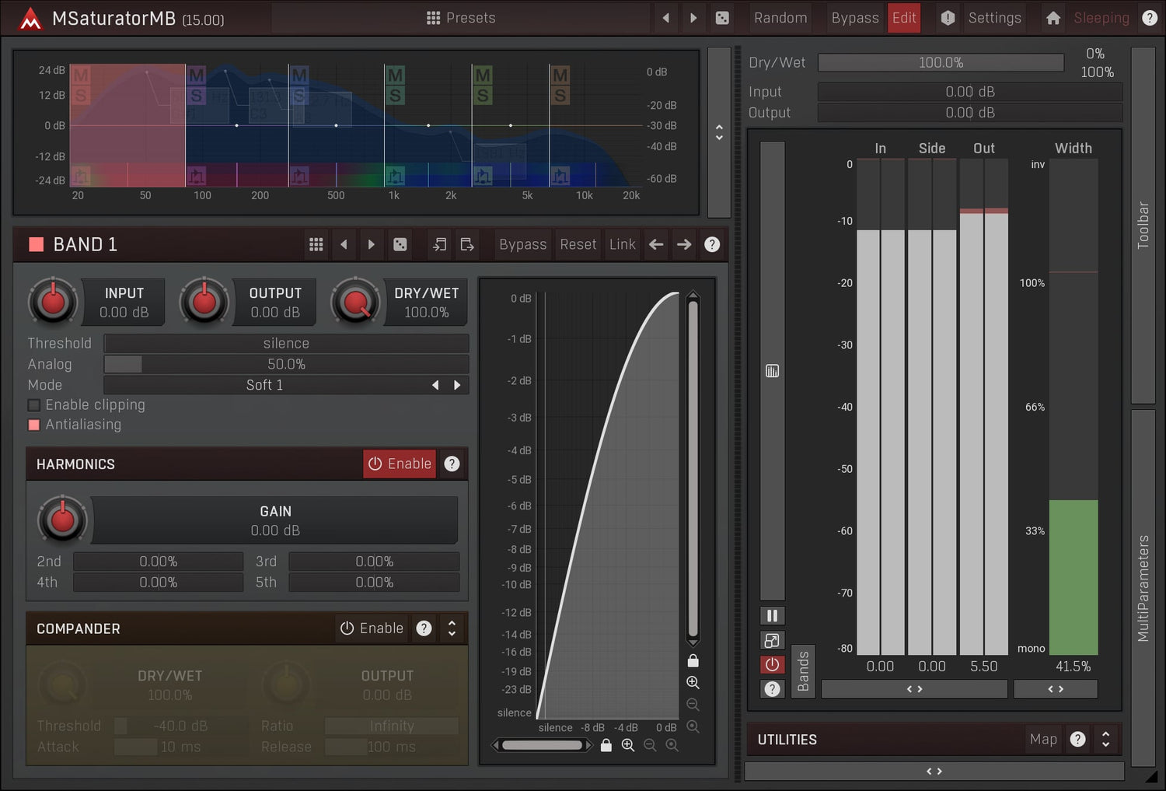This screenshot has width=1166, height=791.
Task: Collapse the Compander panel arrows
Action: 452,628
